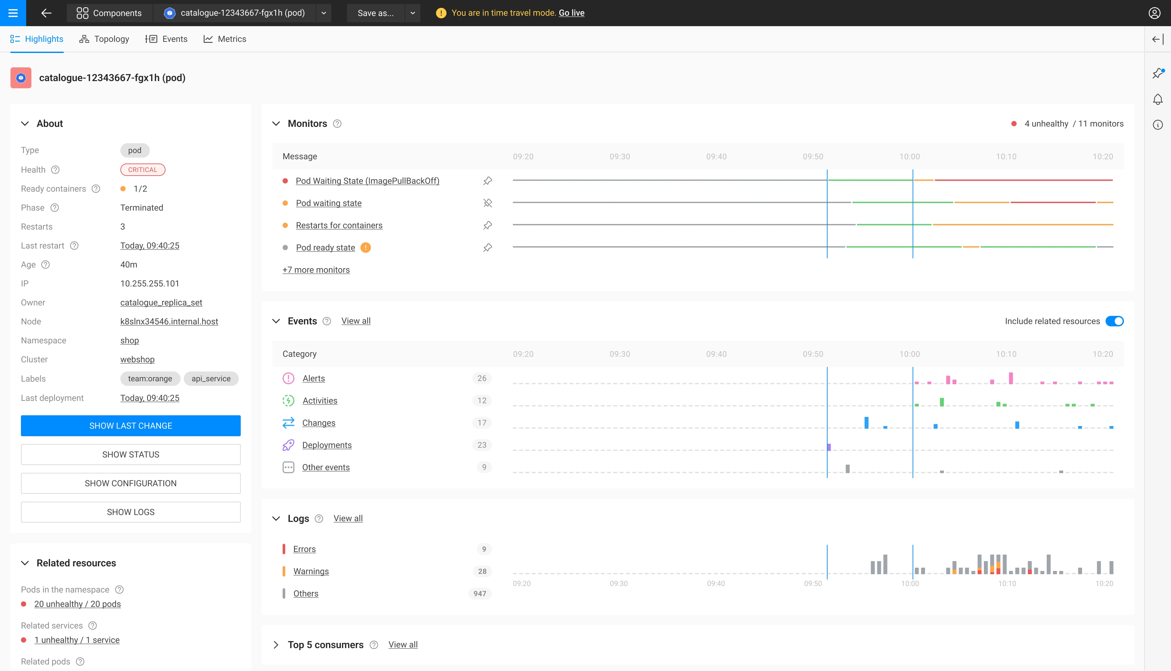The image size is (1171, 671).
Task: Pin the Pod ready state monitor
Action: click(488, 248)
